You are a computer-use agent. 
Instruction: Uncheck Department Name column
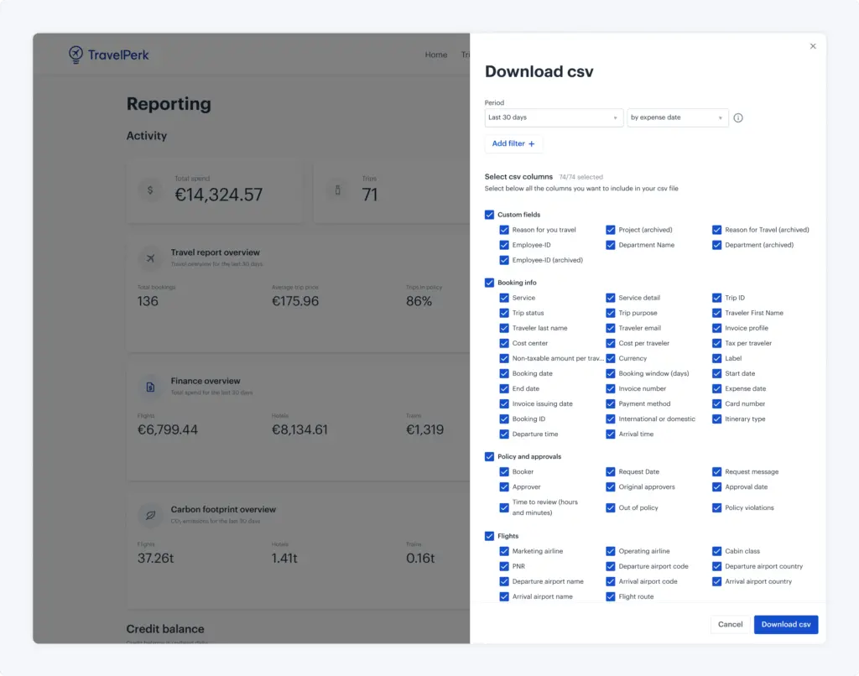pyautogui.click(x=611, y=245)
